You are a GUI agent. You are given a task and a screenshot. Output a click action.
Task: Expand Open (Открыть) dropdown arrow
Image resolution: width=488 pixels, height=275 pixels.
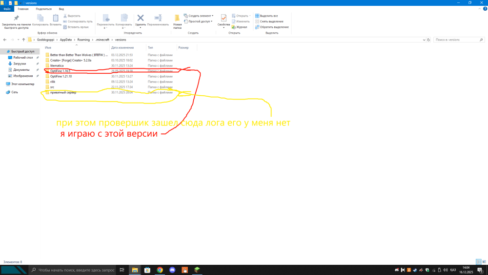pos(250,16)
